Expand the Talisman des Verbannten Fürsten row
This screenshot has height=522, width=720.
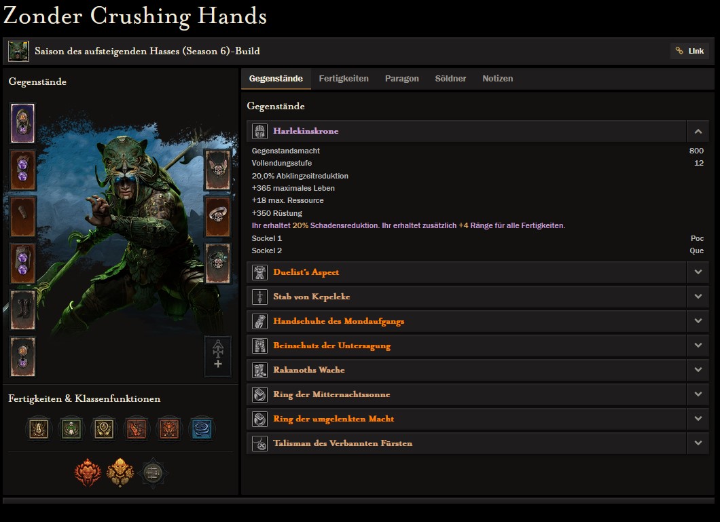coord(698,443)
